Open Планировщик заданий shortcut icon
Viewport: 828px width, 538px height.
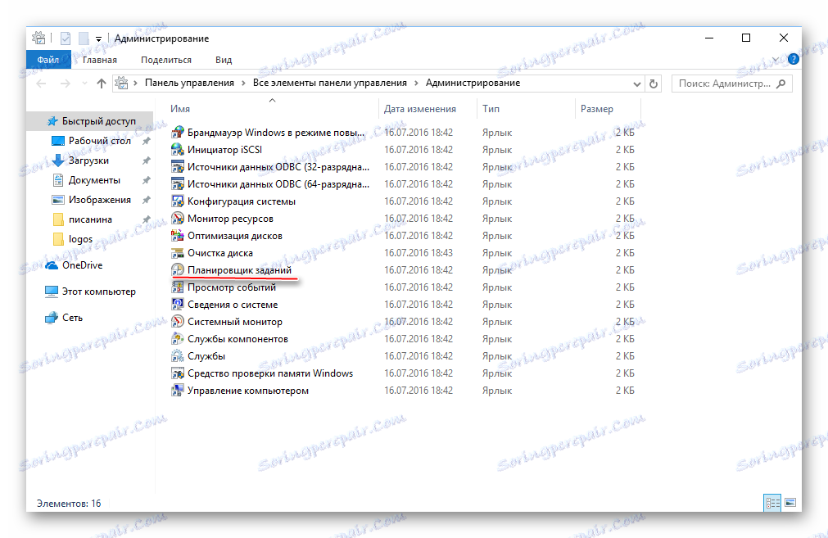178,269
